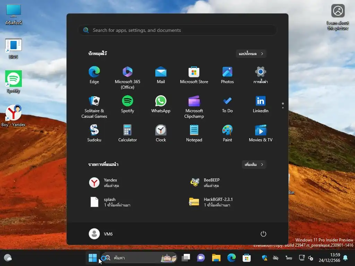
Task: Open Microsoft Store from taskbar
Action: point(246,258)
